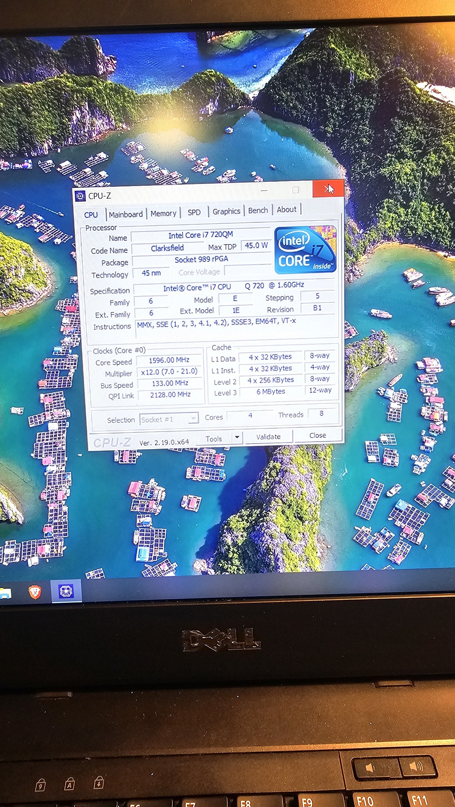Click the Code Name value Clarksfield

click(x=167, y=248)
